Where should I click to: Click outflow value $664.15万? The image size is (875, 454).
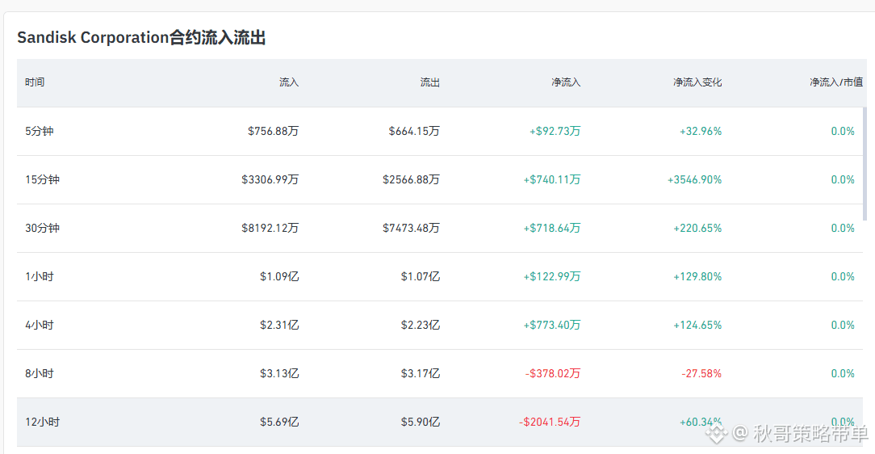click(414, 131)
